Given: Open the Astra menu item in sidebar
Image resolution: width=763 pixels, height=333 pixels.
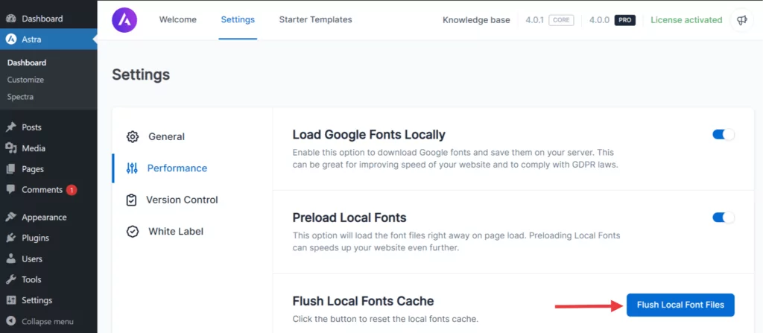Looking at the screenshot, I should click(48, 39).
